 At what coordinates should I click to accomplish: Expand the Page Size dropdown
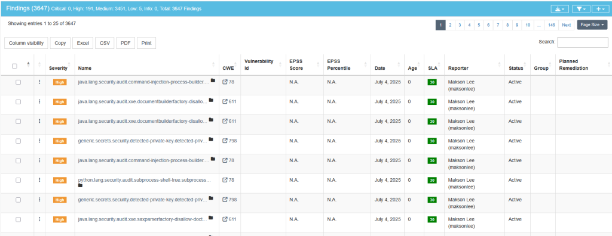click(592, 25)
